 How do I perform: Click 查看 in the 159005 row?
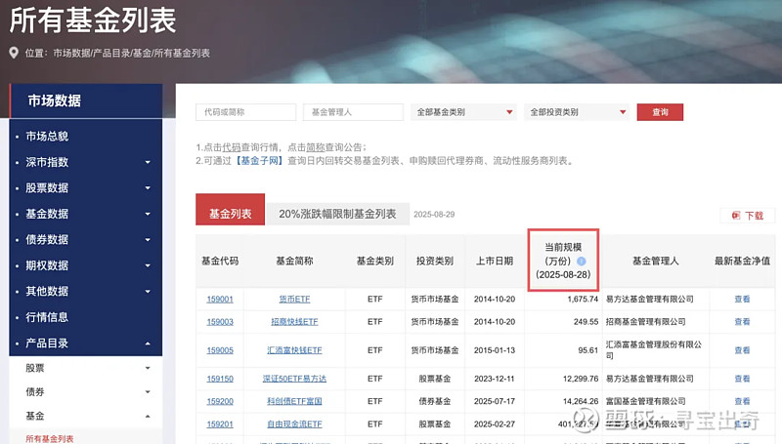click(x=742, y=350)
